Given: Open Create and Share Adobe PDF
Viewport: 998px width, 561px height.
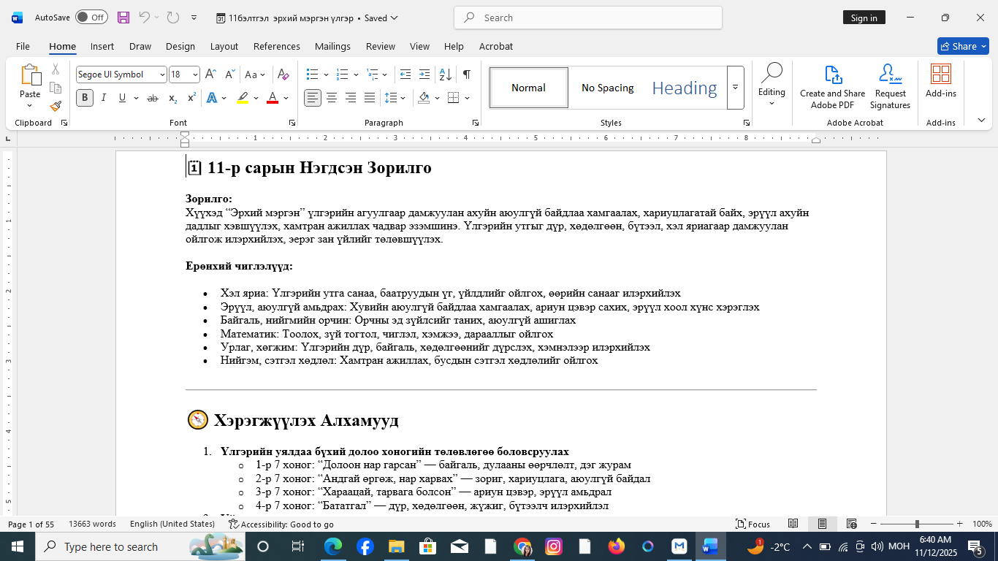Looking at the screenshot, I should pos(832,88).
